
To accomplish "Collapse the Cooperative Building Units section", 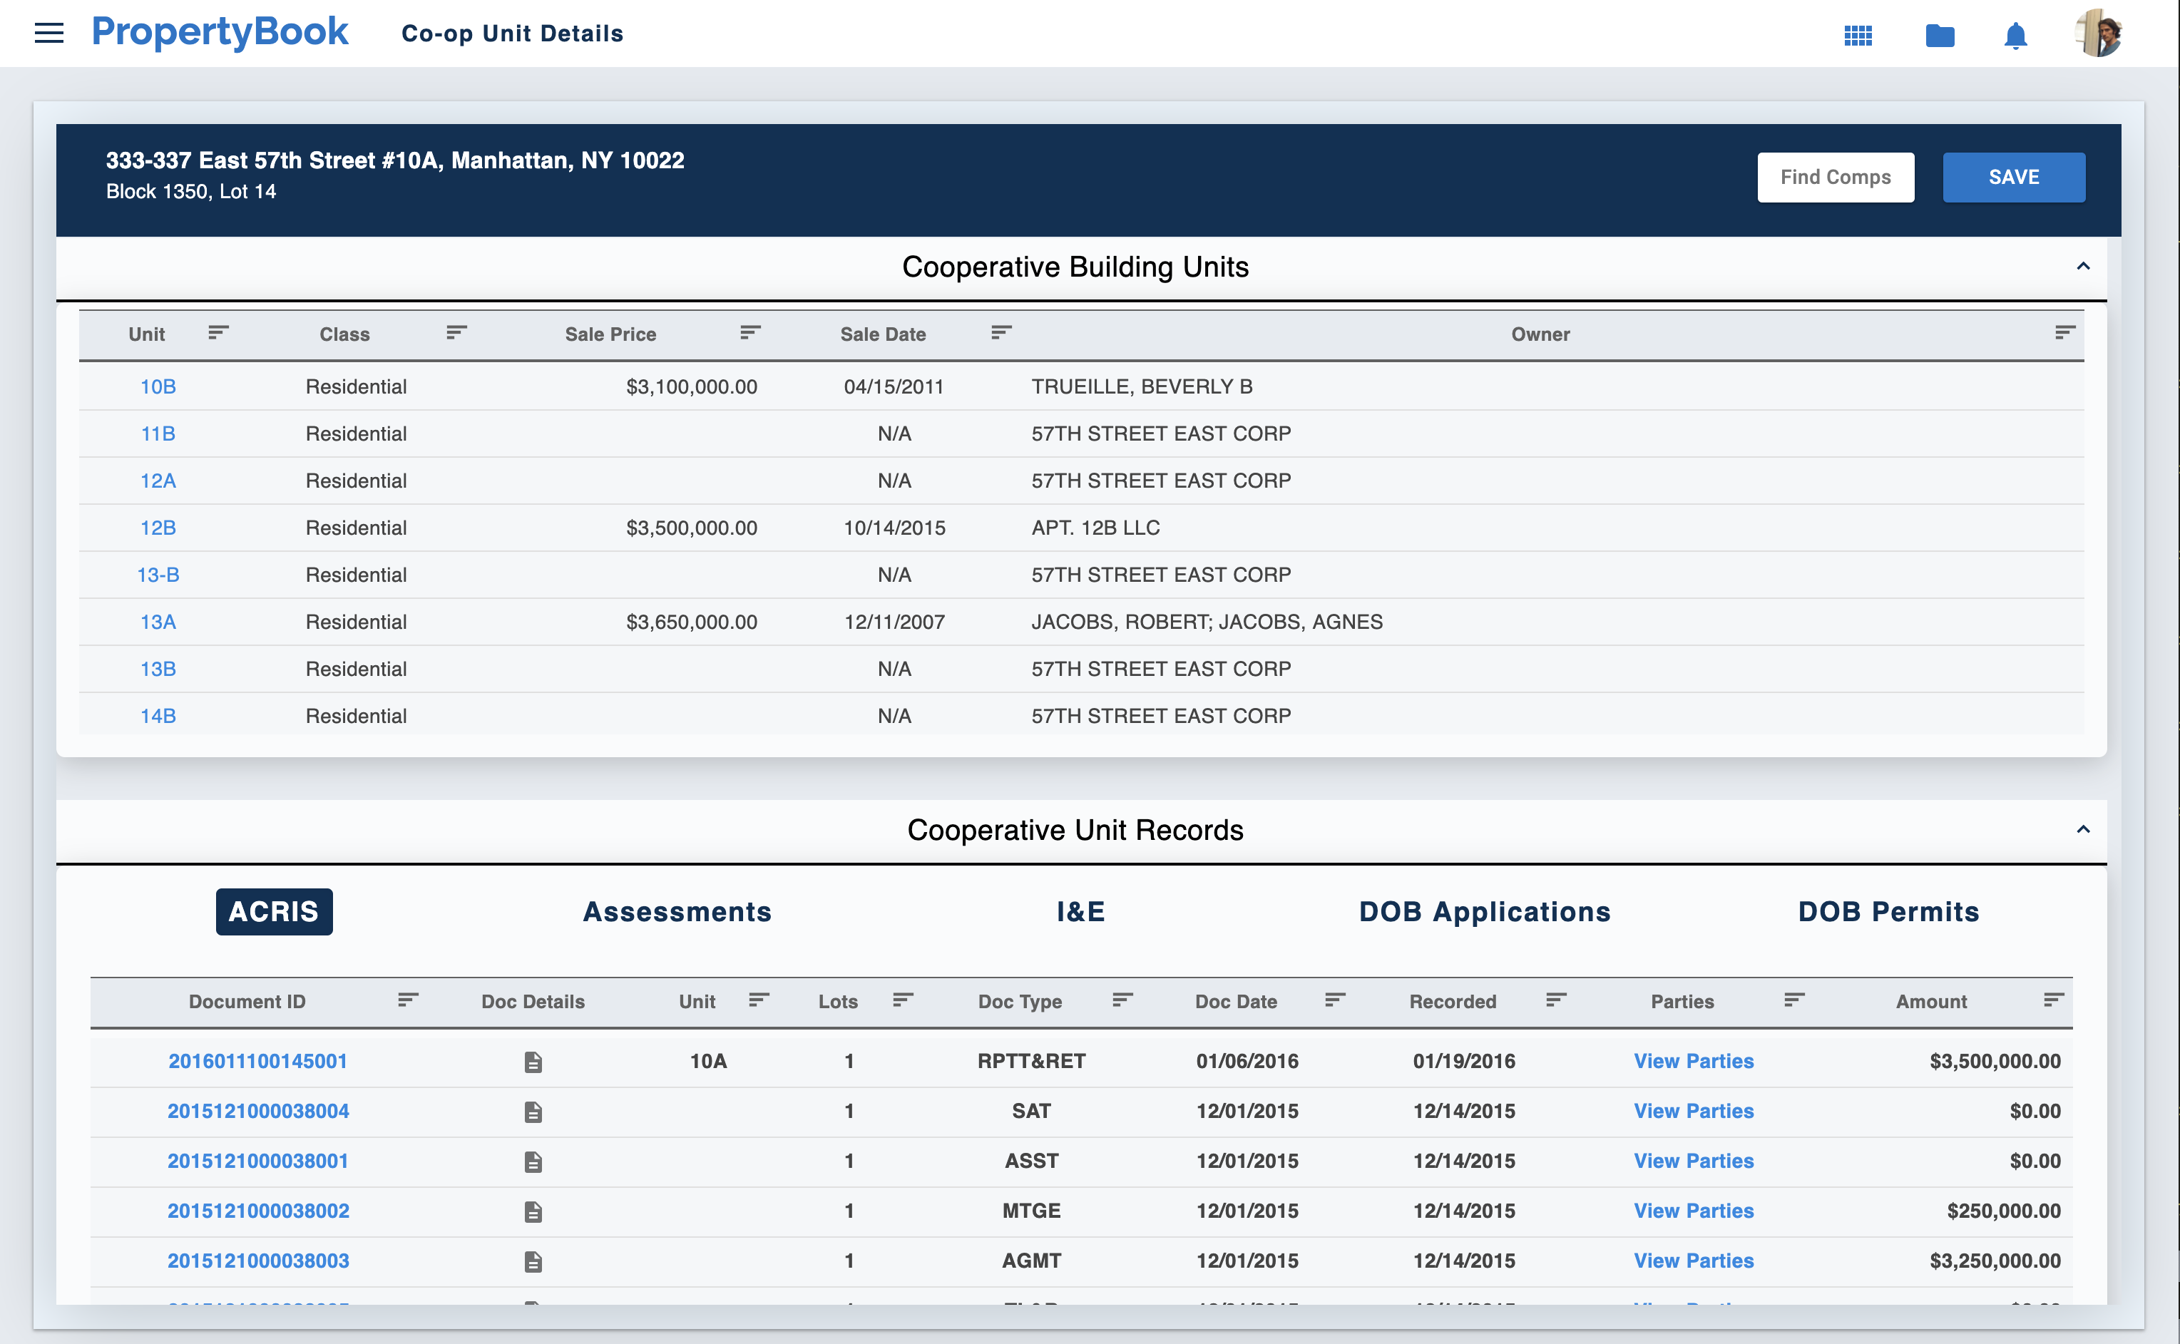I will (2083, 267).
